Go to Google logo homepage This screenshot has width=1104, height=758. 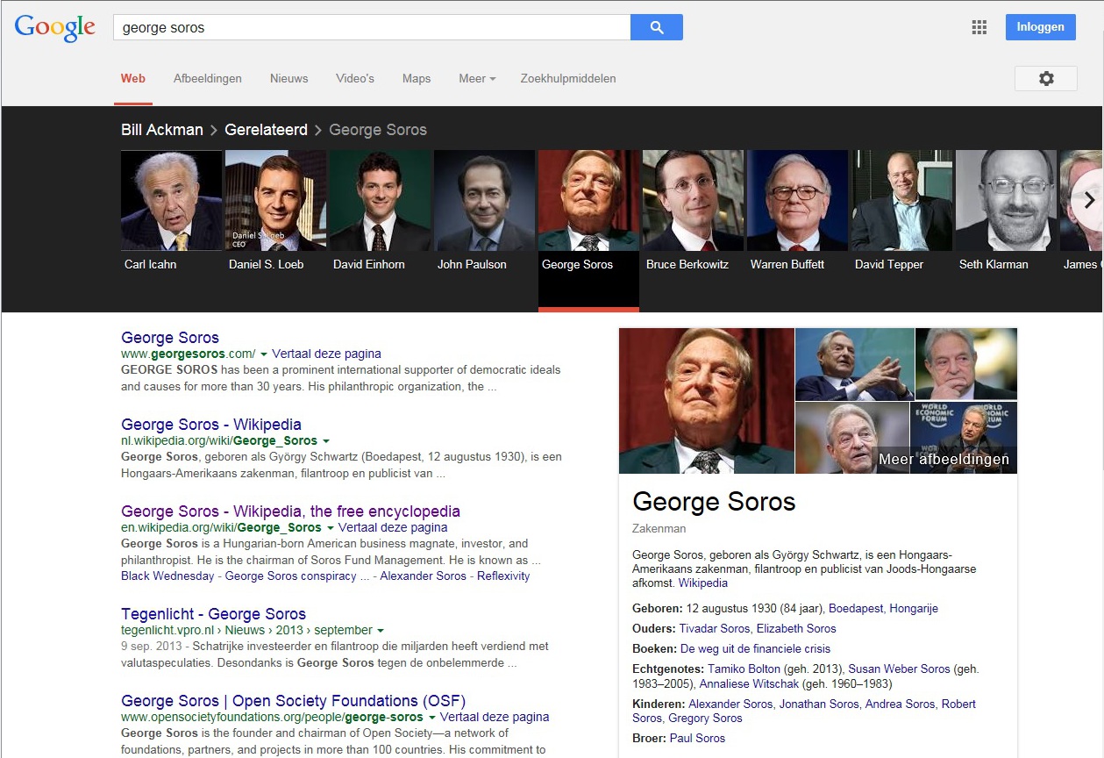pyautogui.click(x=54, y=28)
